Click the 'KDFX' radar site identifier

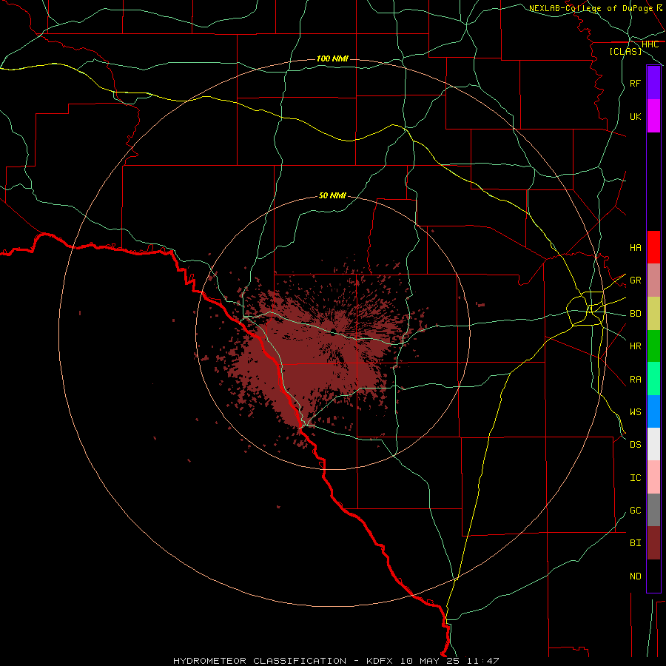[380, 661]
